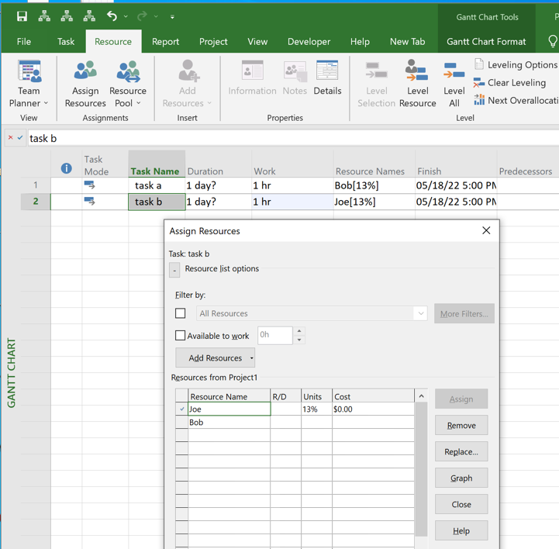
Task: Enable the Available to work checkbox
Action: [x=181, y=336]
